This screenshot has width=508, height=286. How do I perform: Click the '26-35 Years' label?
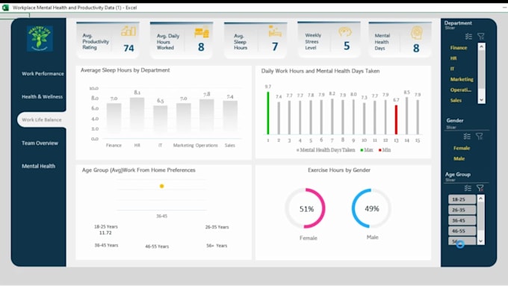coord(217,227)
